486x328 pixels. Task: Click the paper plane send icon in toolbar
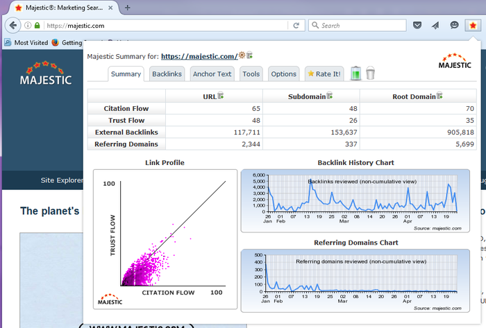click(x=435, y=25)
